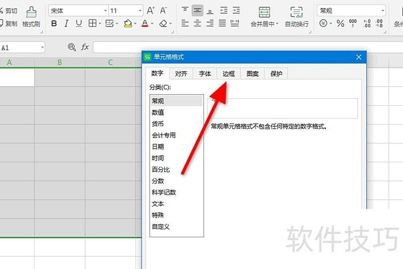Switch to the 对齐 (Alignment) tab

coord(181,74)
